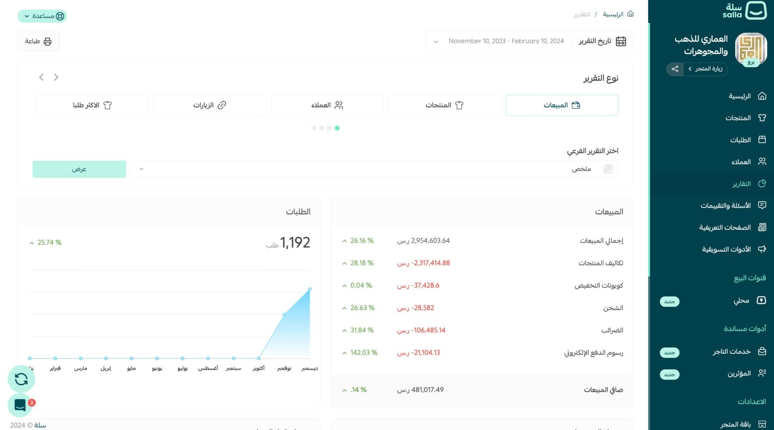Expand the report date range dropdown
Viewport: 774px width, 430px height.
(436, 42)
